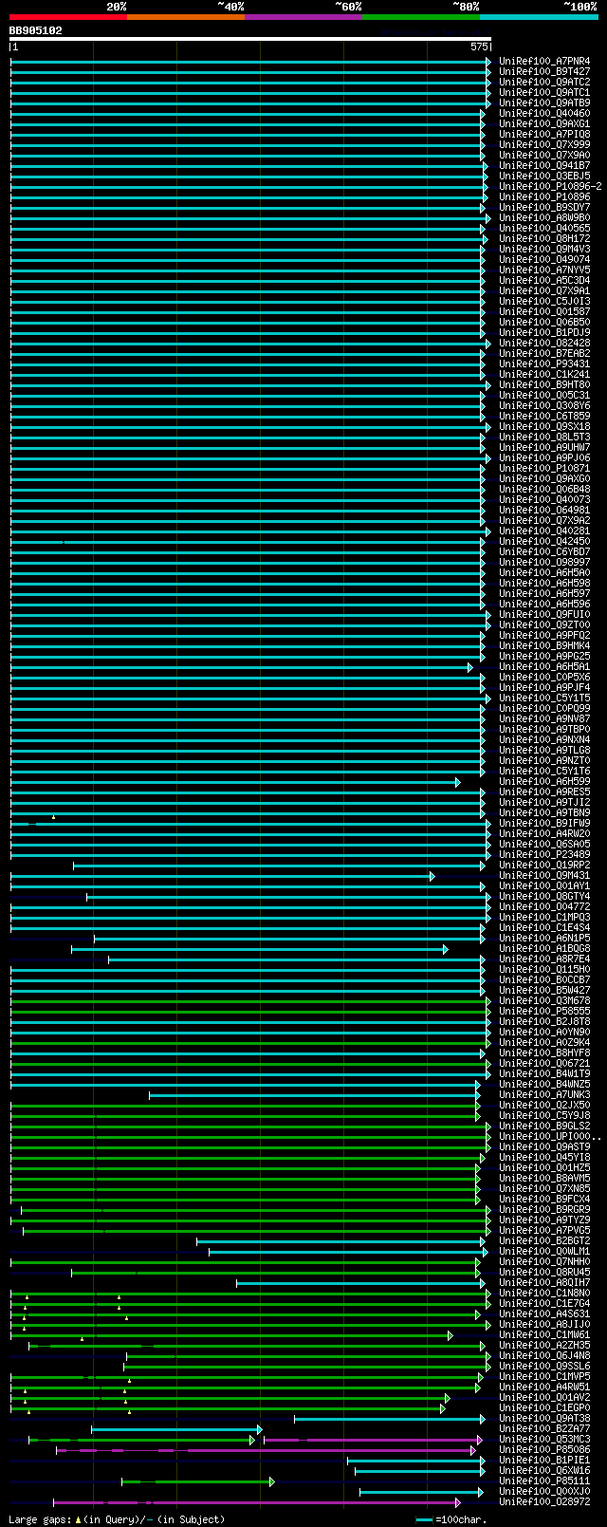Select hit label UniRef100_Q53MC3
Image resolution: width=607 pixels, height=1527 pixels.
pos(544,1440)
